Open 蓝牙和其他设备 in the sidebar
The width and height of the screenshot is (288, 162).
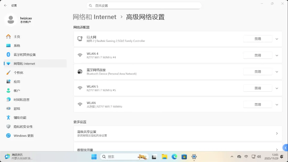[25, 55]
